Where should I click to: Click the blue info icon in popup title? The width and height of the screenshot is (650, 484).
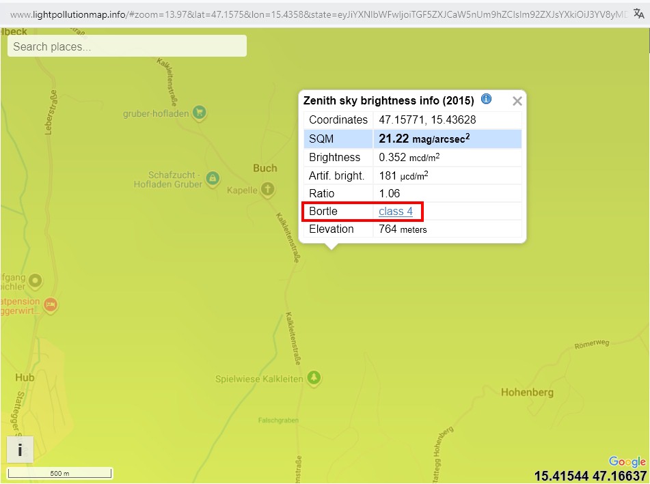tap(486, 99)
